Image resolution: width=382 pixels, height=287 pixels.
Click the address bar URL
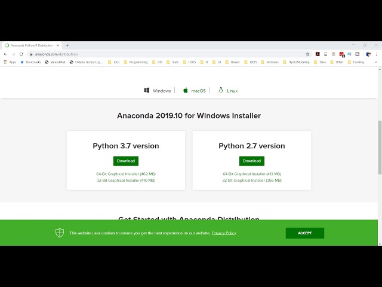(57, 54)
